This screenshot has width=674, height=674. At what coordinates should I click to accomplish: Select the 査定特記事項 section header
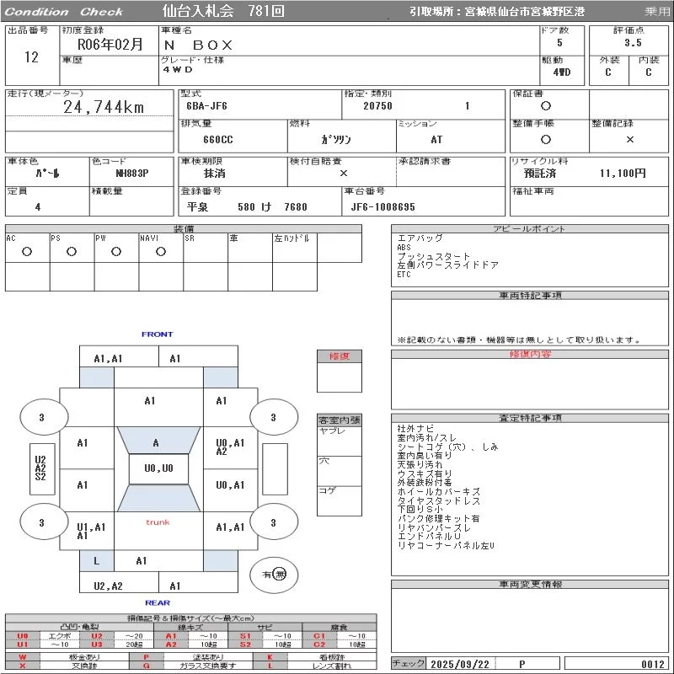click(x=530, y=418)
